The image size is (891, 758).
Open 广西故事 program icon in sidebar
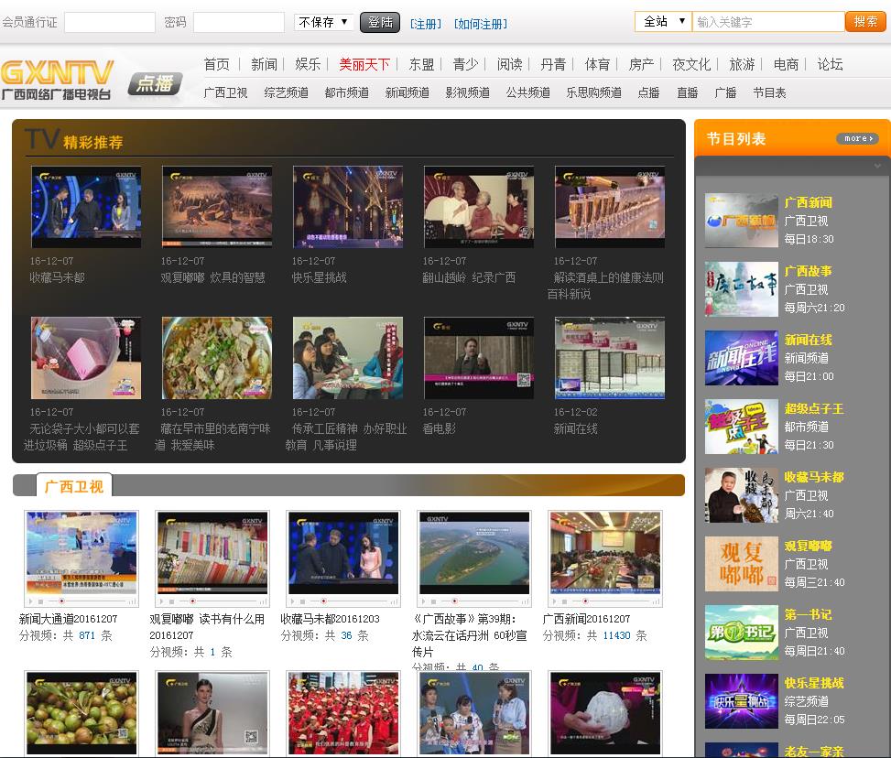[742, 289]
